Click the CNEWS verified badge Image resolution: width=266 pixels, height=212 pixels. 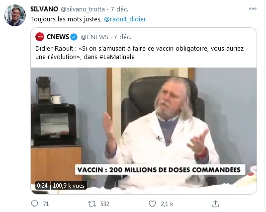[74, 37]
